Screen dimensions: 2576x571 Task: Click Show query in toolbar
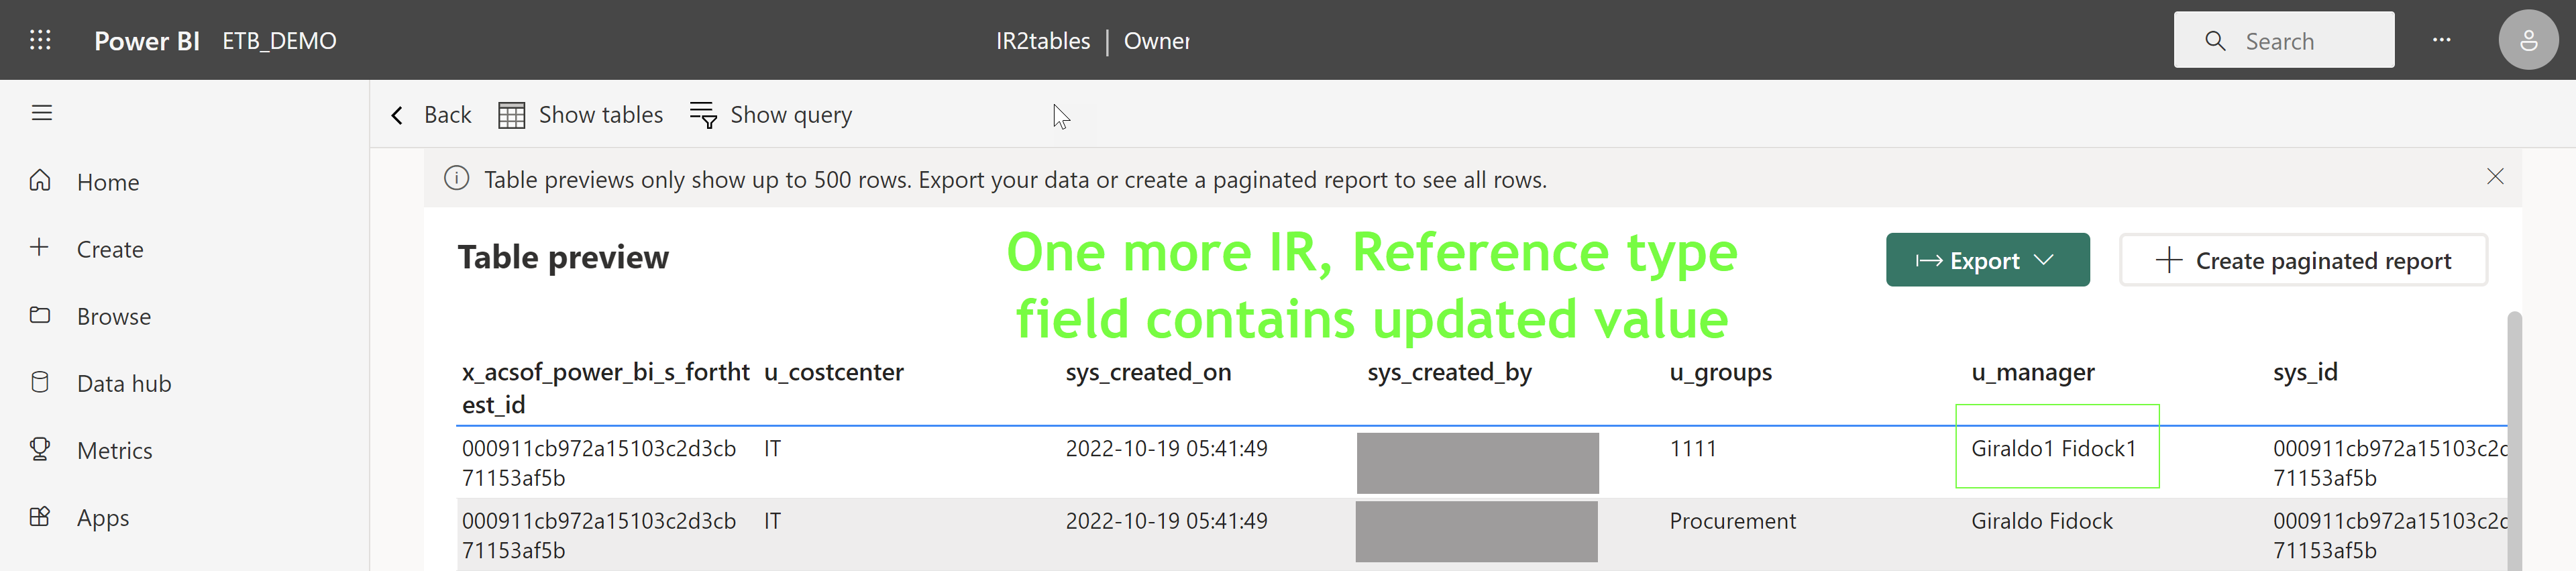click(x=771, y=115)
